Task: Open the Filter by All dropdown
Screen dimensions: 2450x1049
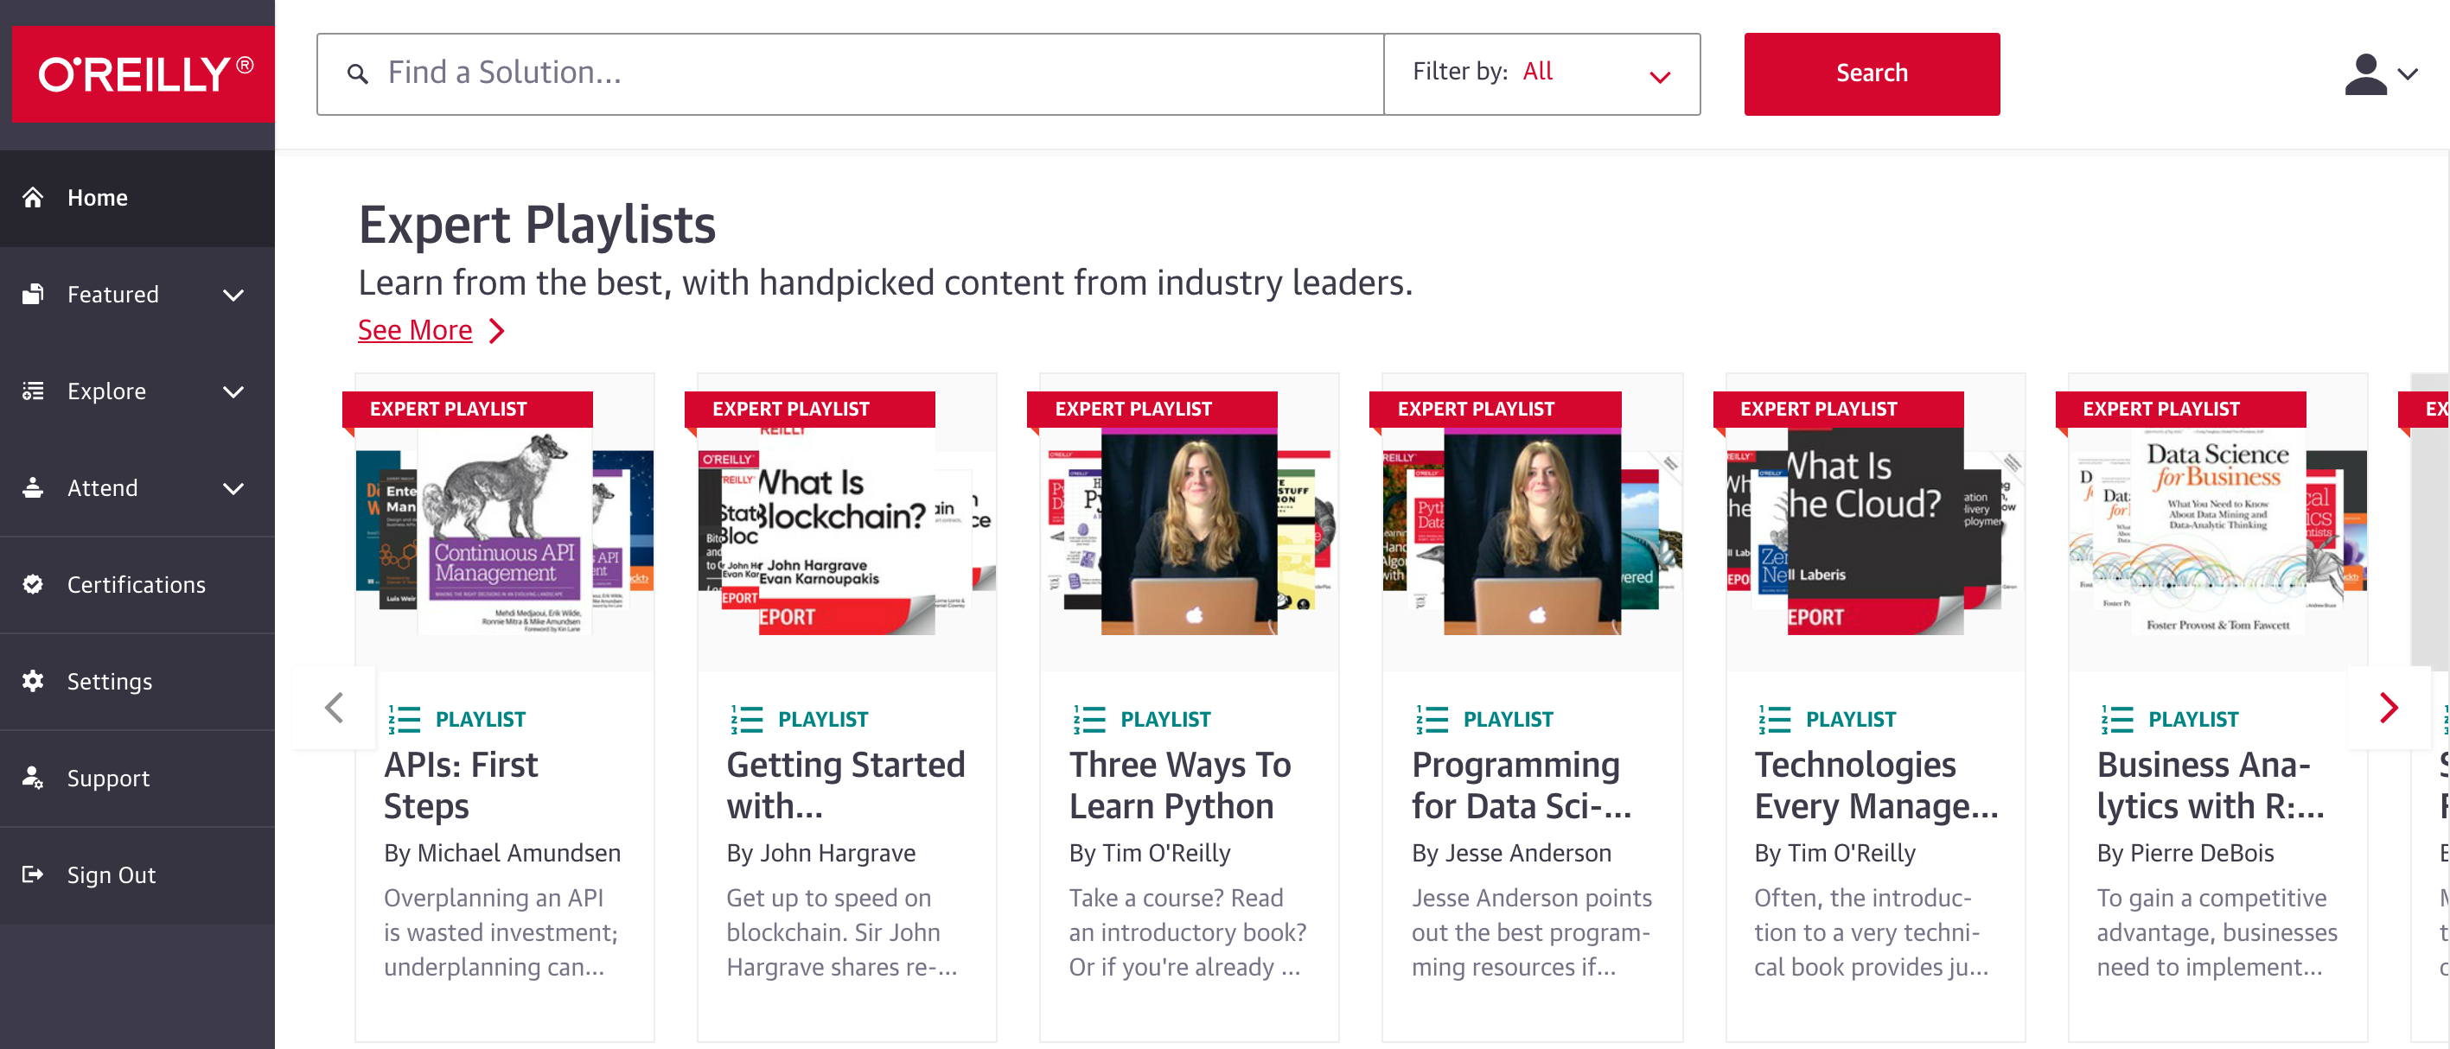Action: tap(1541, 74)
